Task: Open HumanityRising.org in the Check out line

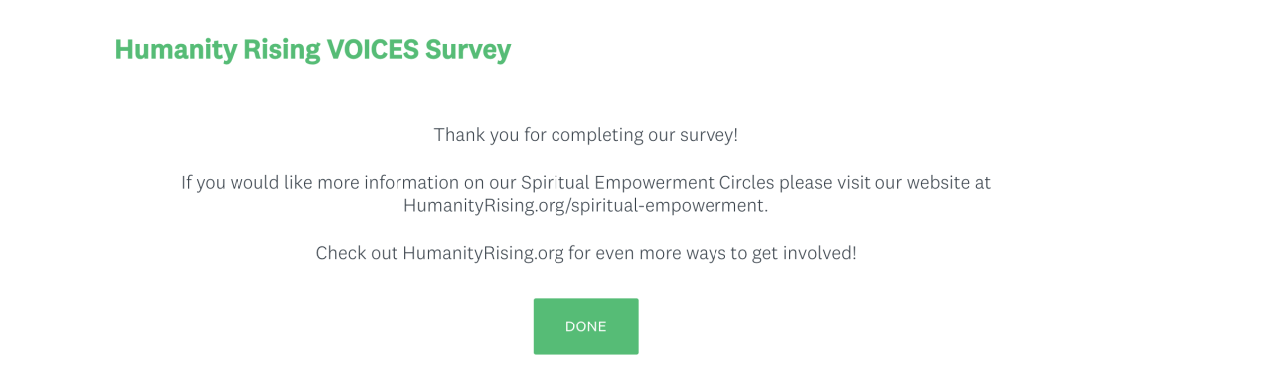Action: coord(483,253)
